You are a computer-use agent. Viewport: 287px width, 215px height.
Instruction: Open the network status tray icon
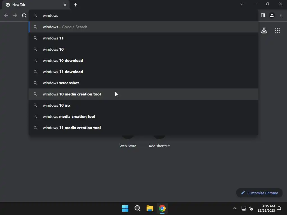(244, 208)
